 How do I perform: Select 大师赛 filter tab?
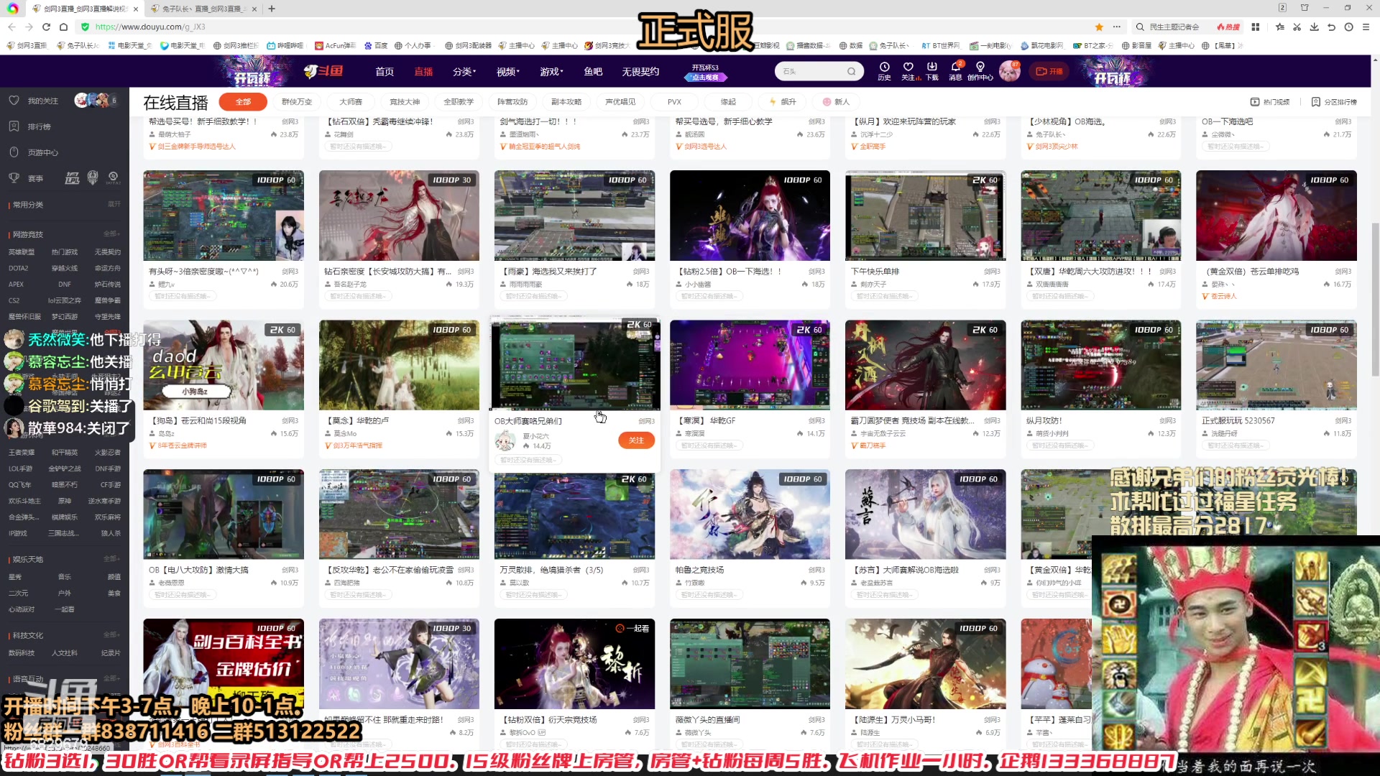(x=351, y=102)
